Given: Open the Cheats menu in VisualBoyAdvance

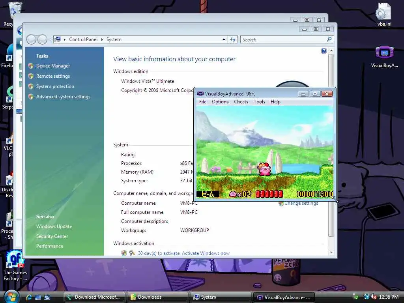Looking at the screenshot, I should click(241, 102).
